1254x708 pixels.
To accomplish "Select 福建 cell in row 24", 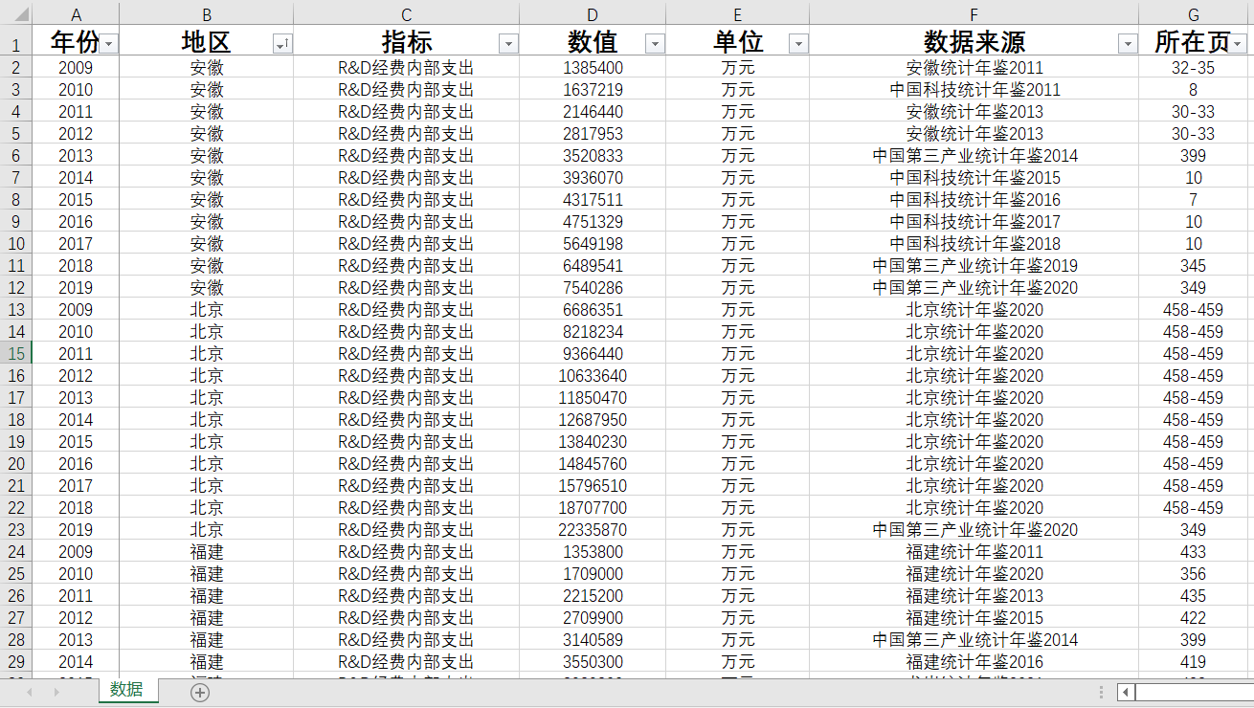I will pos(207,552).
